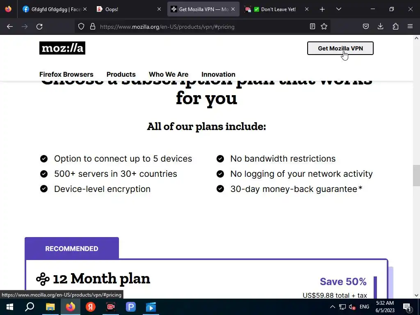This screenshot has width=420, height=315.
Task: Switch to the Don't Leave Yet! tab
Action: 277,9
